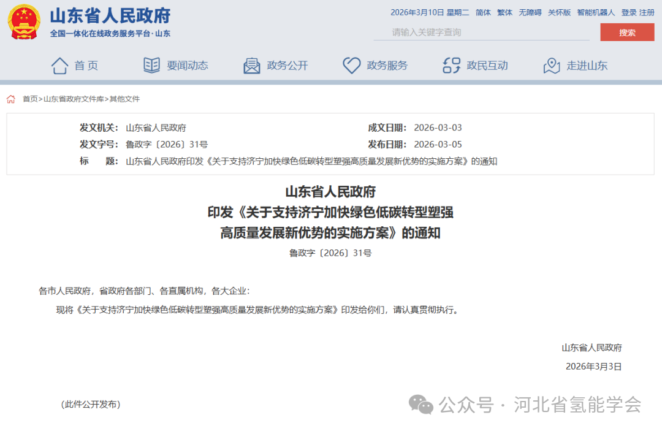Click the 注册 link
The width and height of the screenshot is (662, 431).
click(647, 12)
